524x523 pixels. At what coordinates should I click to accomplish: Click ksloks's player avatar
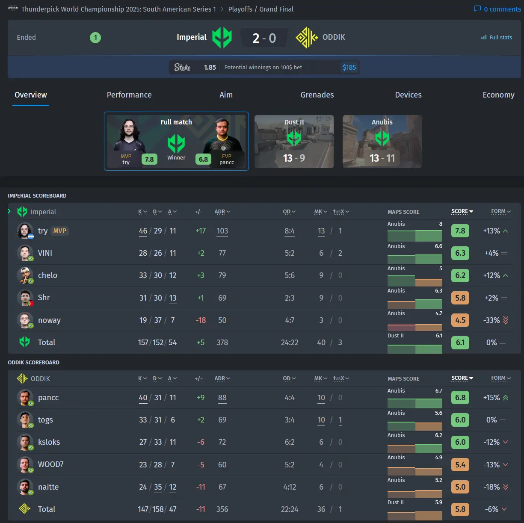pos(25,442)
